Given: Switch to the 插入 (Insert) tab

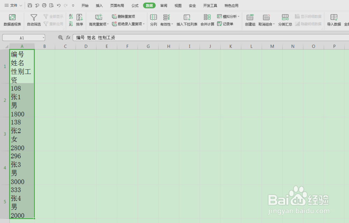Looking at the screenshot, I should [x=99, y=6].
